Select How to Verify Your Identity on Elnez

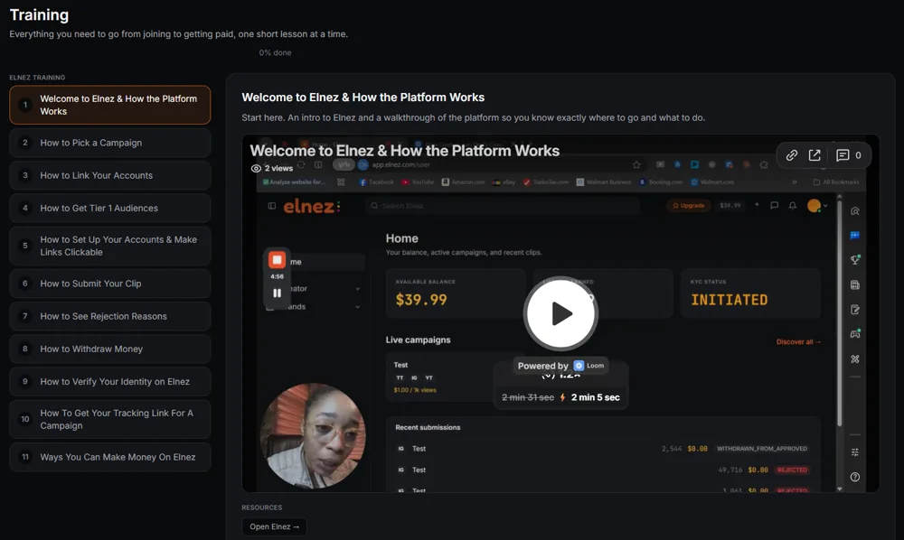110,382
